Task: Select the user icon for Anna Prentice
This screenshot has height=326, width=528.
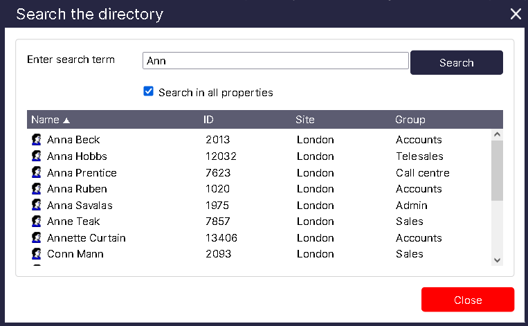Action: tap(37, 173)
